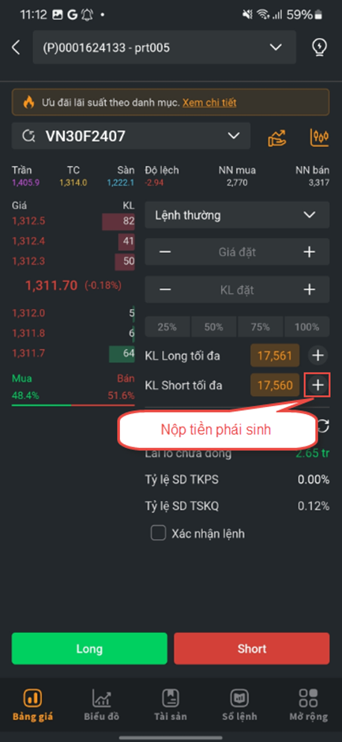Tap the green Long button
Image resolution: width=342 pixels, height=742 pixels.
[x=89, y=648]
